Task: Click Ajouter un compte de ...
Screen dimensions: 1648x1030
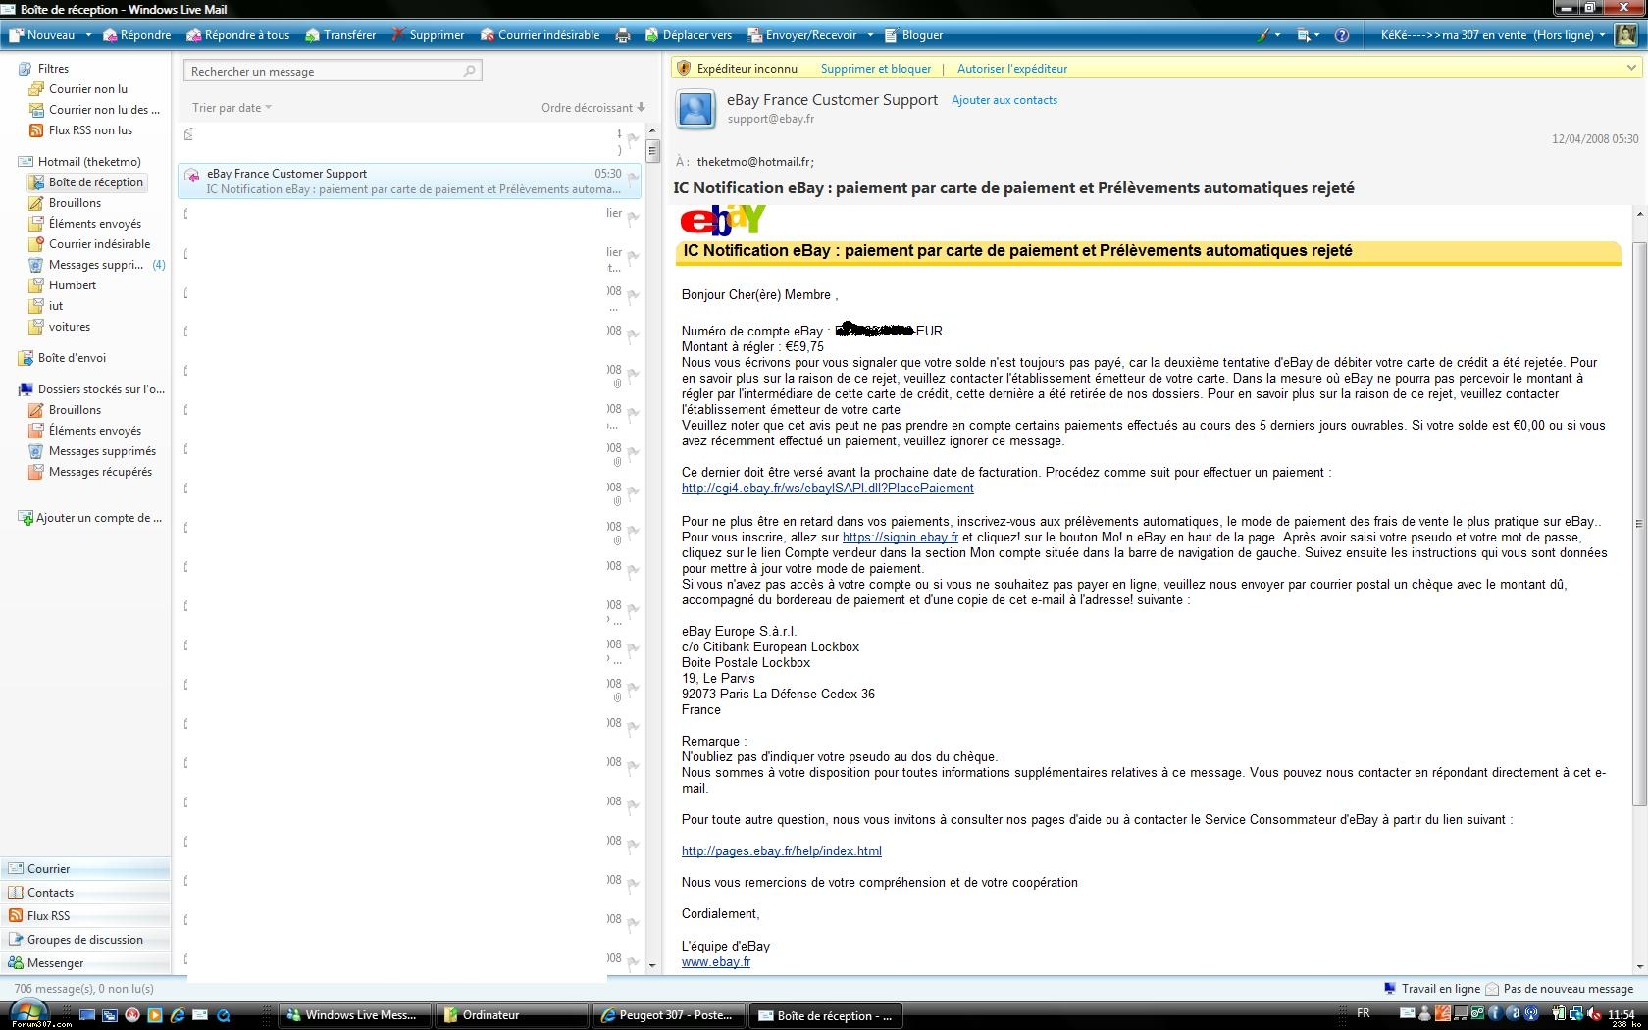Action: pos(90,518)
